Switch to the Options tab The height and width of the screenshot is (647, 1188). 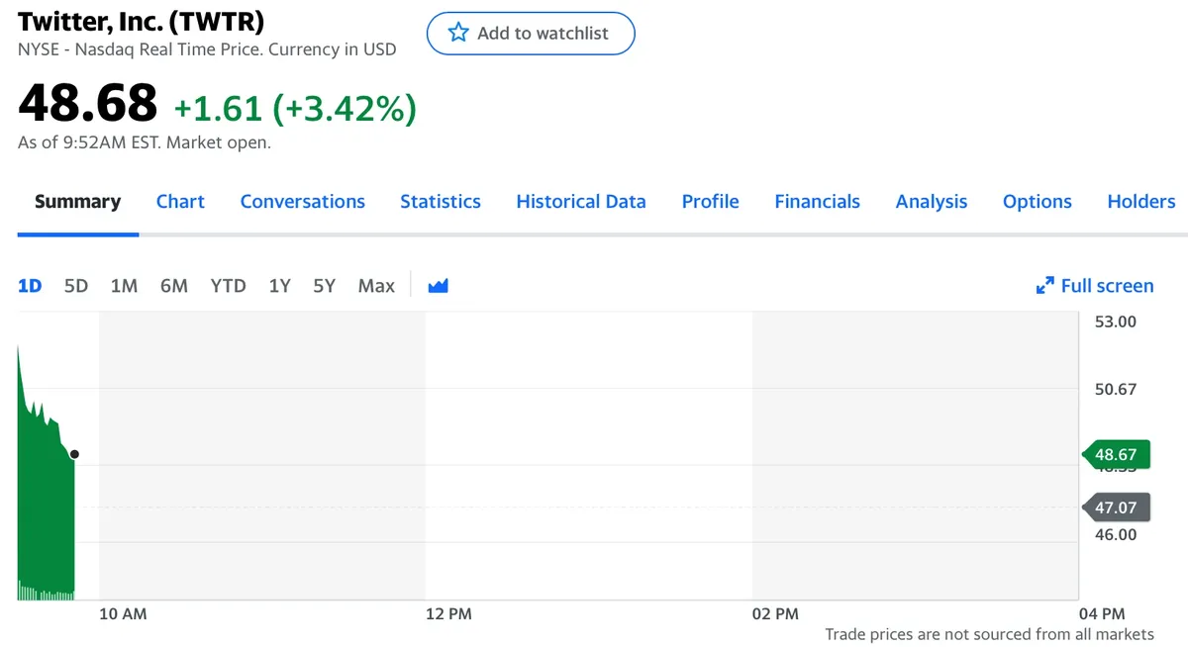pyautogui.click(x=1037, y=202)
